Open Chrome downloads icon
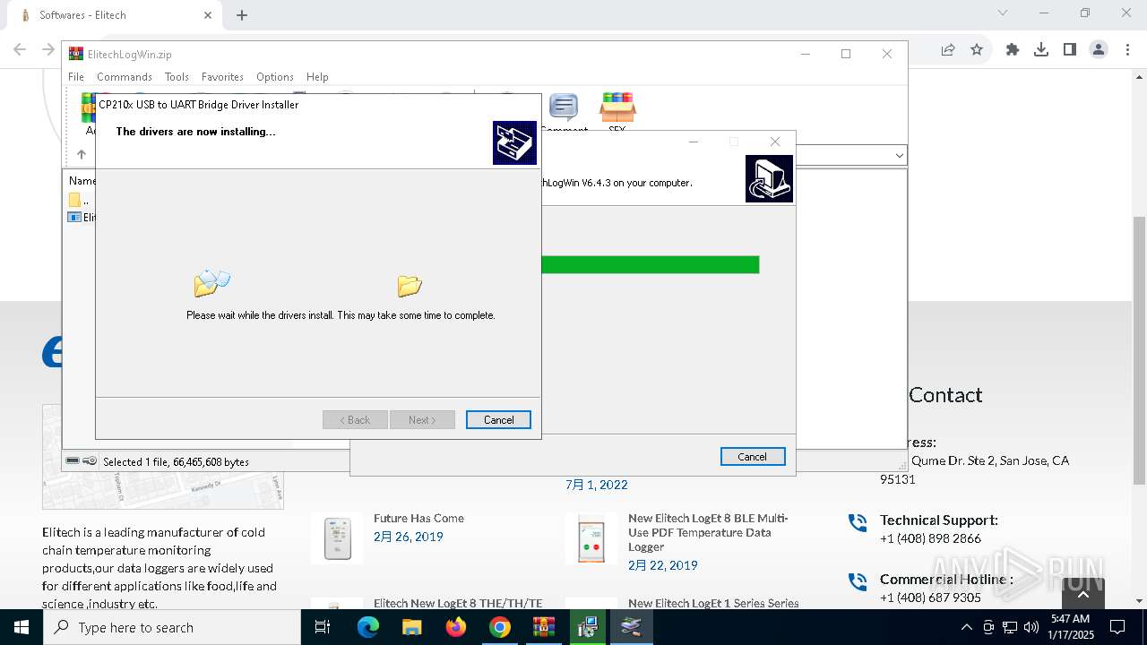The width and height of the screenshot is (1147, 645). pyautogui.click(x=1041, y=50)
